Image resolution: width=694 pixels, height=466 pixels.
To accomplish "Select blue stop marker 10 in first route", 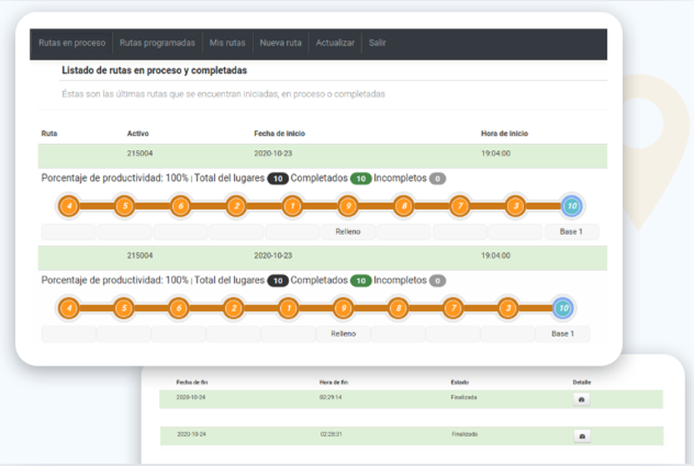I will (571, 206).
